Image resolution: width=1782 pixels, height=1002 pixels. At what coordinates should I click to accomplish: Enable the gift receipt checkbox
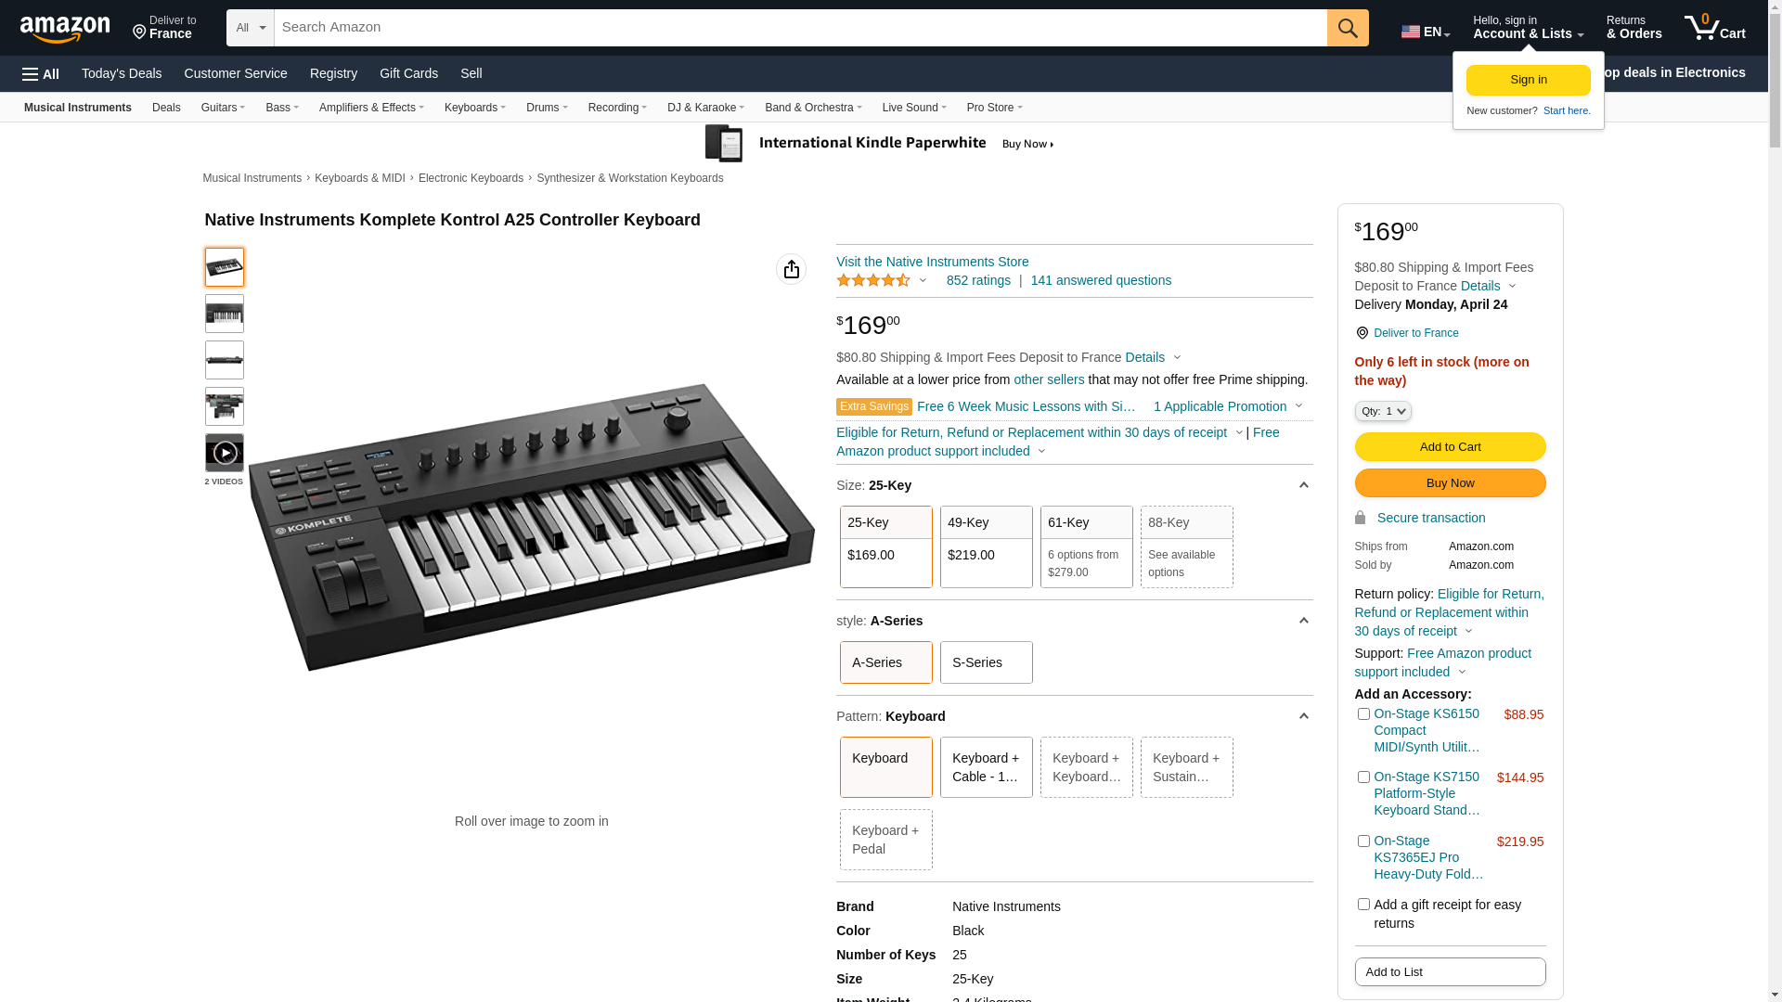[x=1363, y=905]
